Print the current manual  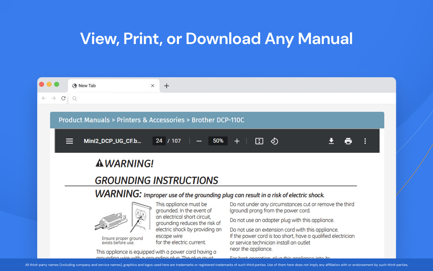348,141
